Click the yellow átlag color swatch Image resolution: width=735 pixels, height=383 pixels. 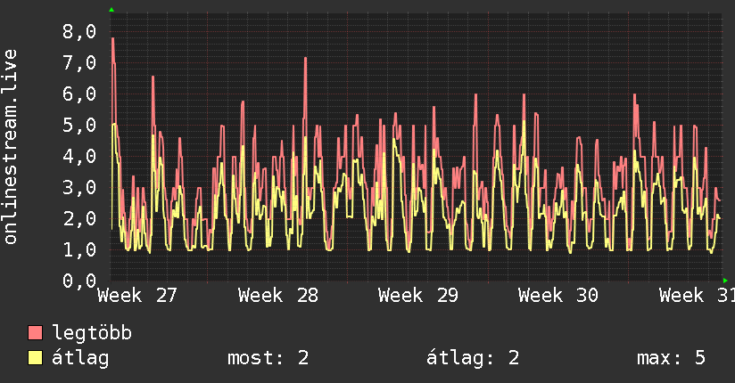[x=35, y=357]
